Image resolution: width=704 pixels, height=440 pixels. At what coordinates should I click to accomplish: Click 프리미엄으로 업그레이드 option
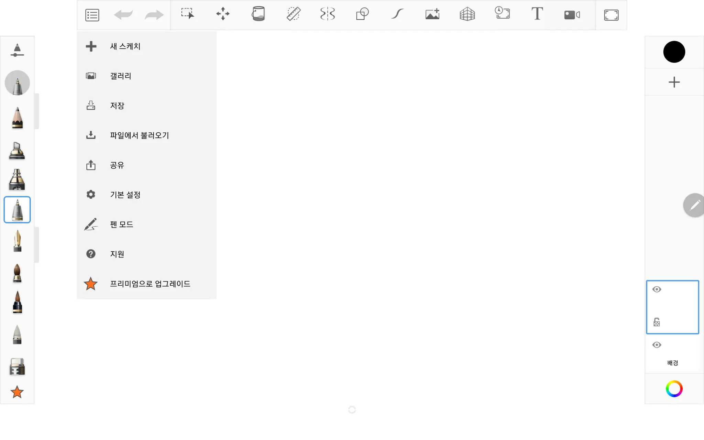(150, 284)
